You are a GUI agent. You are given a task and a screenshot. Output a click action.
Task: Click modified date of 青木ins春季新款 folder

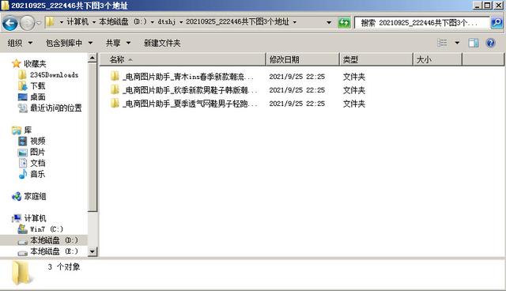click(x=297, y=77)
